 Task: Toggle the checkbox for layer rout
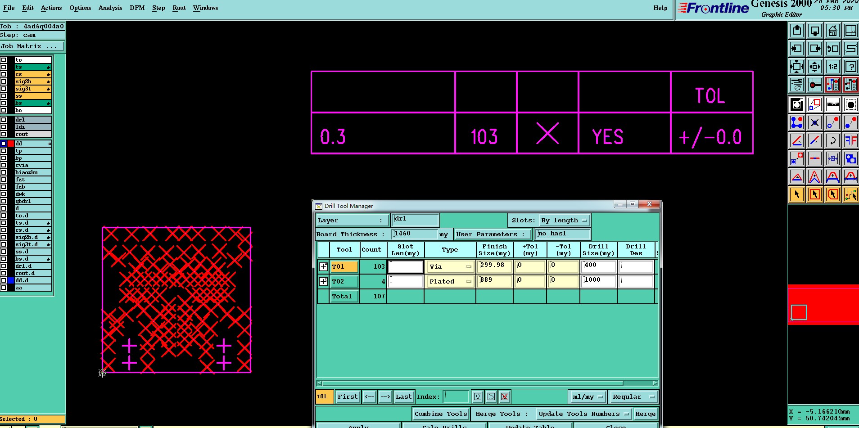click(4, 134)
